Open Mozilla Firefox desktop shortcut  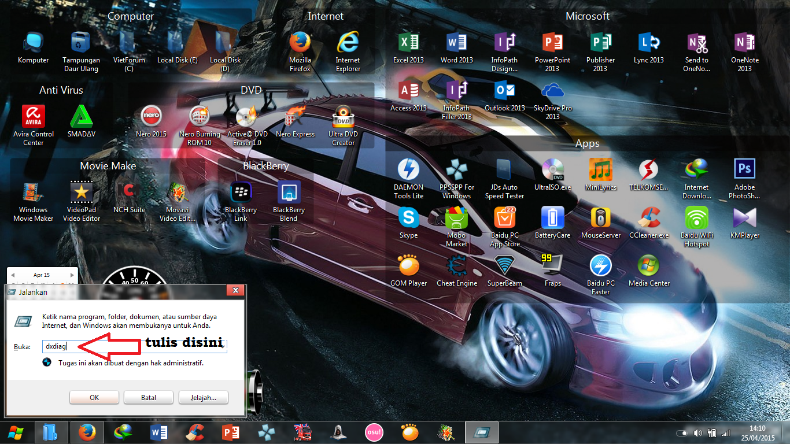click(300, 52)
